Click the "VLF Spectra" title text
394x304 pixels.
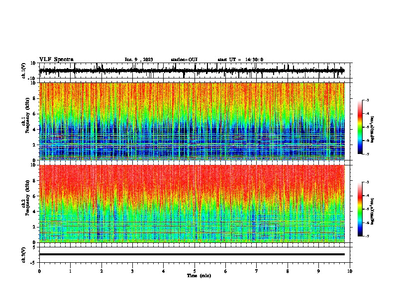pos(56,60)
